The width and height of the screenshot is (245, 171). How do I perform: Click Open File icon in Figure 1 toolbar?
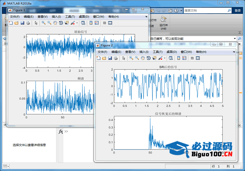click(x=16, y=23)
